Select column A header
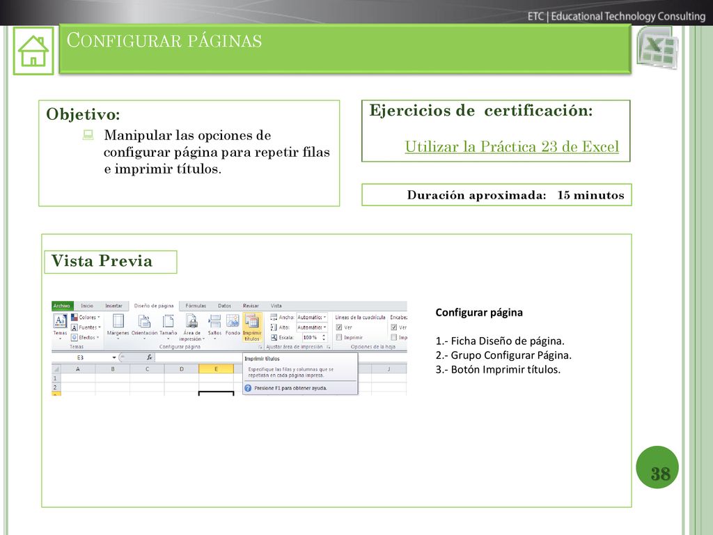Image resolution: width=713 pixels, height=535 pixels. click(78, 369)
